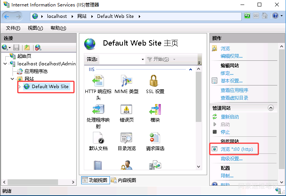Screen dimensions: 286x196
Task: Click the 浏览 *:80 (http) link
Action: [237, 149]
